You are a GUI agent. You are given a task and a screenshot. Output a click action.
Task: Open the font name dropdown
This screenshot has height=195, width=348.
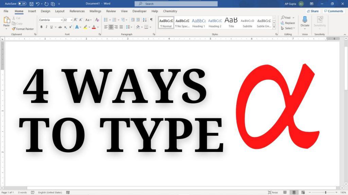coord(62,20)
